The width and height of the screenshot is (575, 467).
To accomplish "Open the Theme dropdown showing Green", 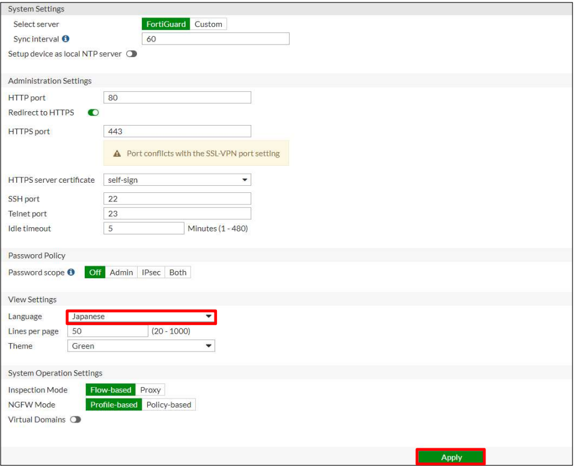I will coord(141,346).
